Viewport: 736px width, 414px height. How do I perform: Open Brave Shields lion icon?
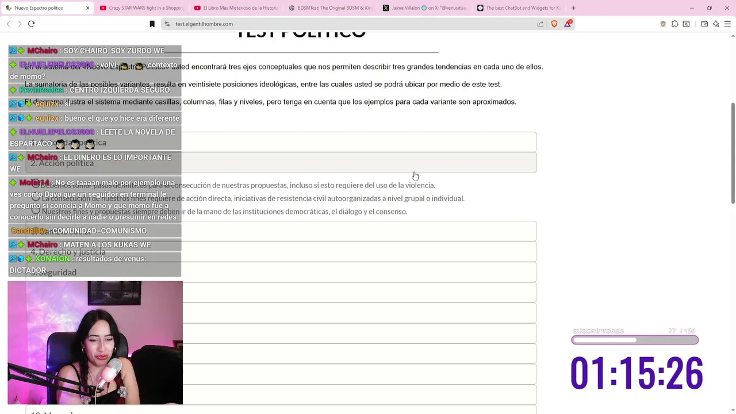coord(554,24)
